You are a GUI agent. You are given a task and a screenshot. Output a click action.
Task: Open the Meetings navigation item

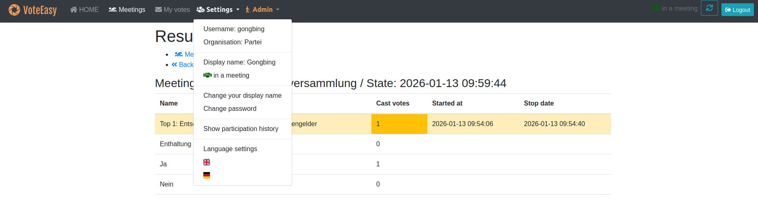click(127, 9)
